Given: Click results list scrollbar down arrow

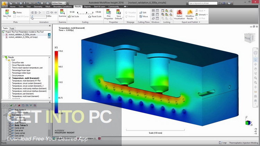Looking at the screenshot, I should (49, 98).
